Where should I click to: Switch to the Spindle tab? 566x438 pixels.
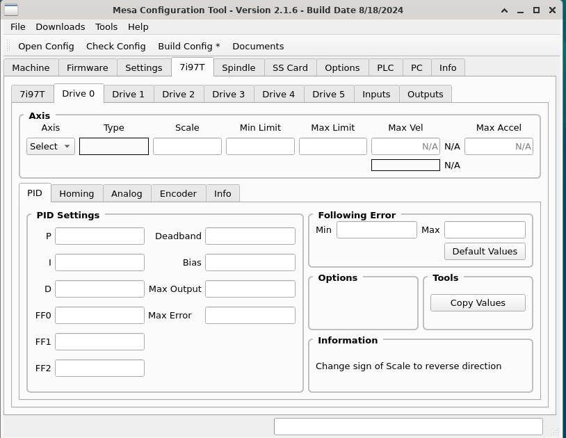[x=238, y=68]
